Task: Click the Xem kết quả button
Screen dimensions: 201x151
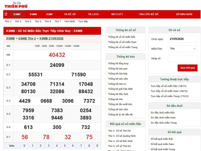Action: tap(187, 68)
